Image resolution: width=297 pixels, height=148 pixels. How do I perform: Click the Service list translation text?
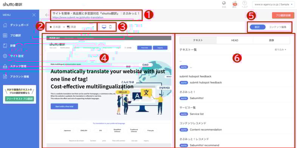point(197,114)
